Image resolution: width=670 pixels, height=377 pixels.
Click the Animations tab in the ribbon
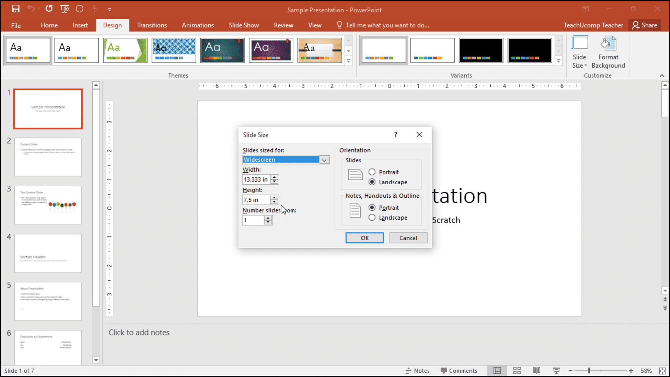(198, 25)
